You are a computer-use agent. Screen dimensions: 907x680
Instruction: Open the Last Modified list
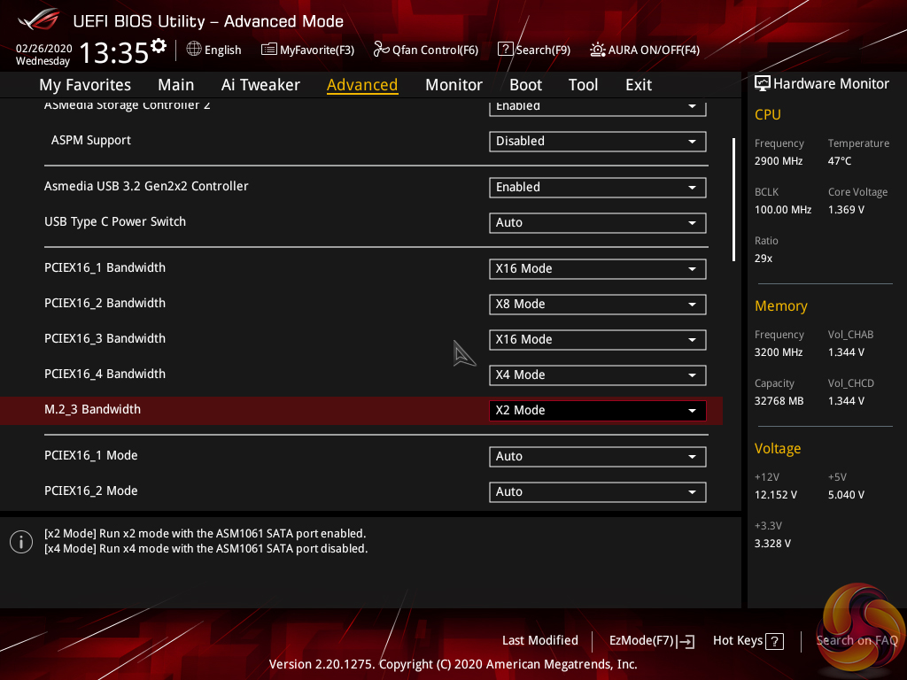(539, 641)
